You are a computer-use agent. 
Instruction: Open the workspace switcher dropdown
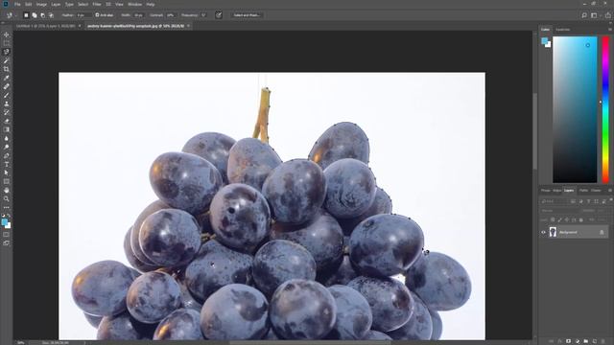click(595, 15)
